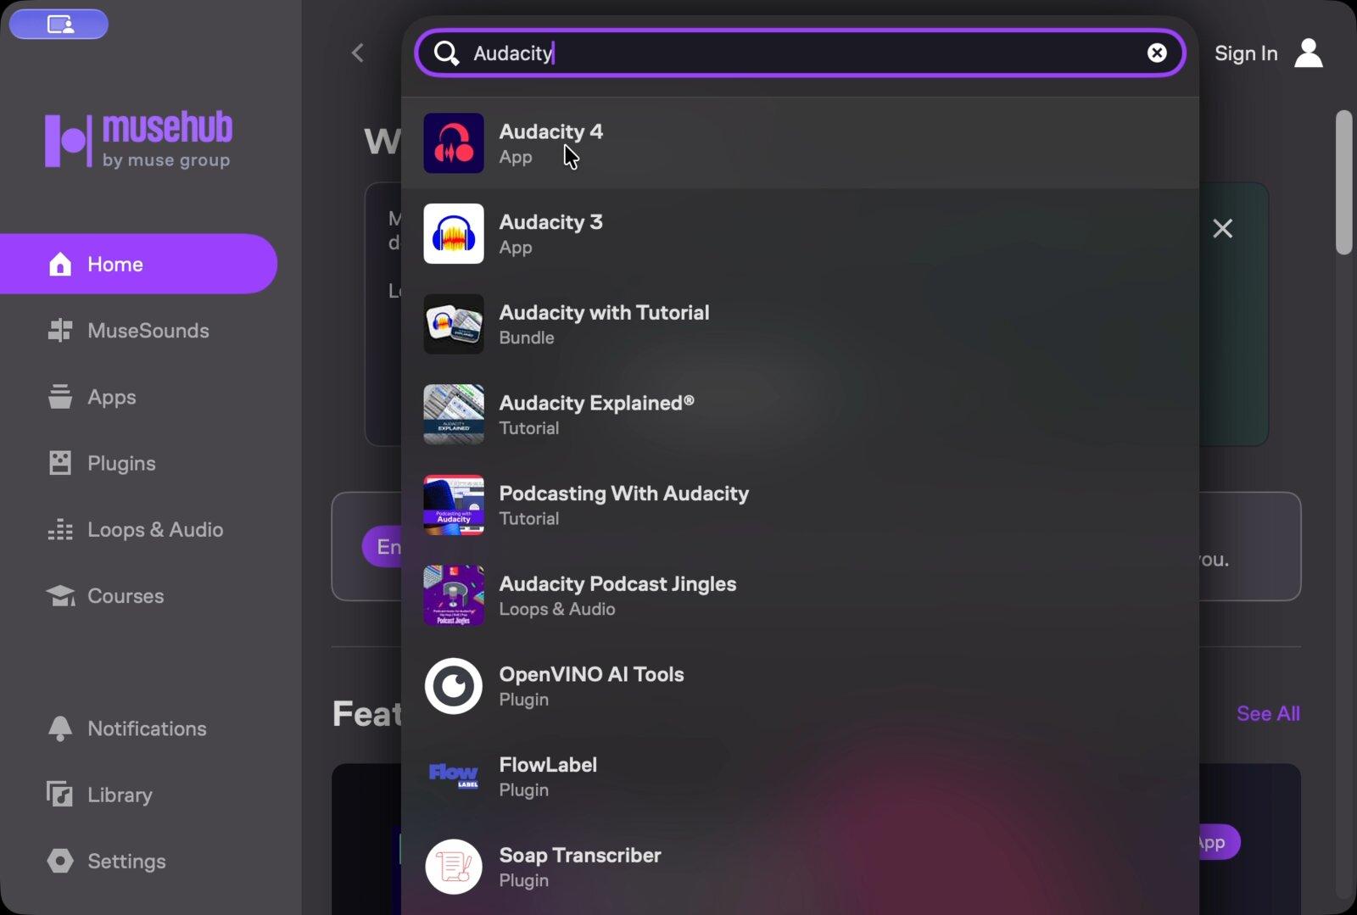
Task: Click the purple screen-share indicator pill
Action: (59, 24)
